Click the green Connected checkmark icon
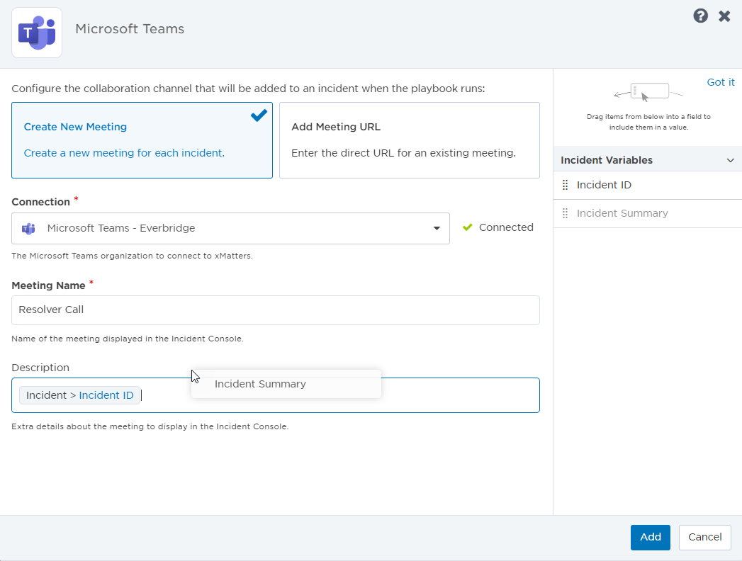Viewport: 742px width, 561px height. (467, 227)
